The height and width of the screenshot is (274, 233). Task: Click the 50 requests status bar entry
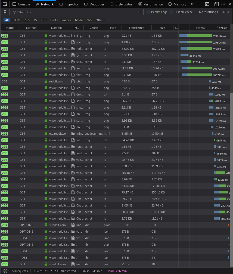coord(20,271)
